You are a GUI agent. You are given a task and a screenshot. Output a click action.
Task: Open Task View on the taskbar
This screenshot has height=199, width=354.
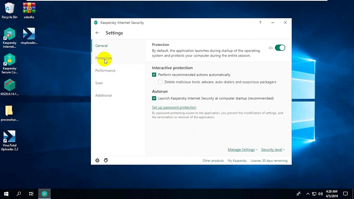coord(31,194)
